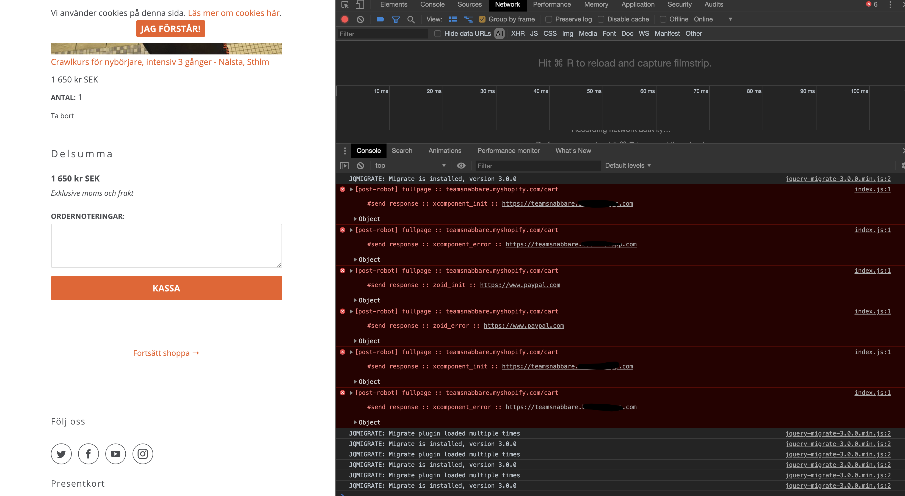Open the Instagram page from footer
The image size is (905, 496).
click(142, 453)
